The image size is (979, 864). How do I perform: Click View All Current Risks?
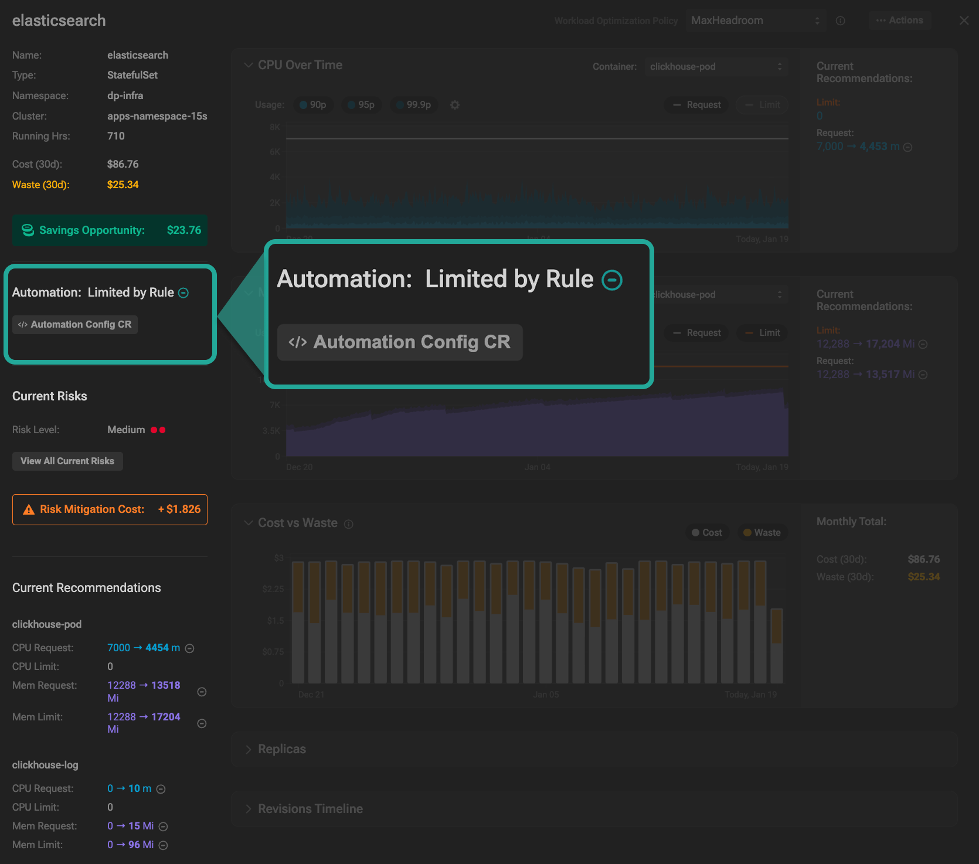click(67, 461)
